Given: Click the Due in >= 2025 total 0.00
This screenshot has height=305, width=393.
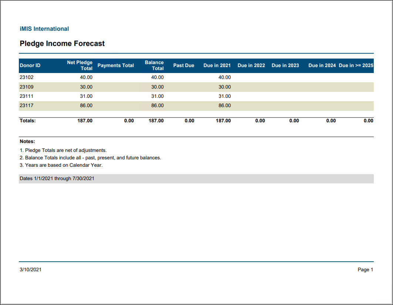Looking at the screenshot, I should (369, 120).
